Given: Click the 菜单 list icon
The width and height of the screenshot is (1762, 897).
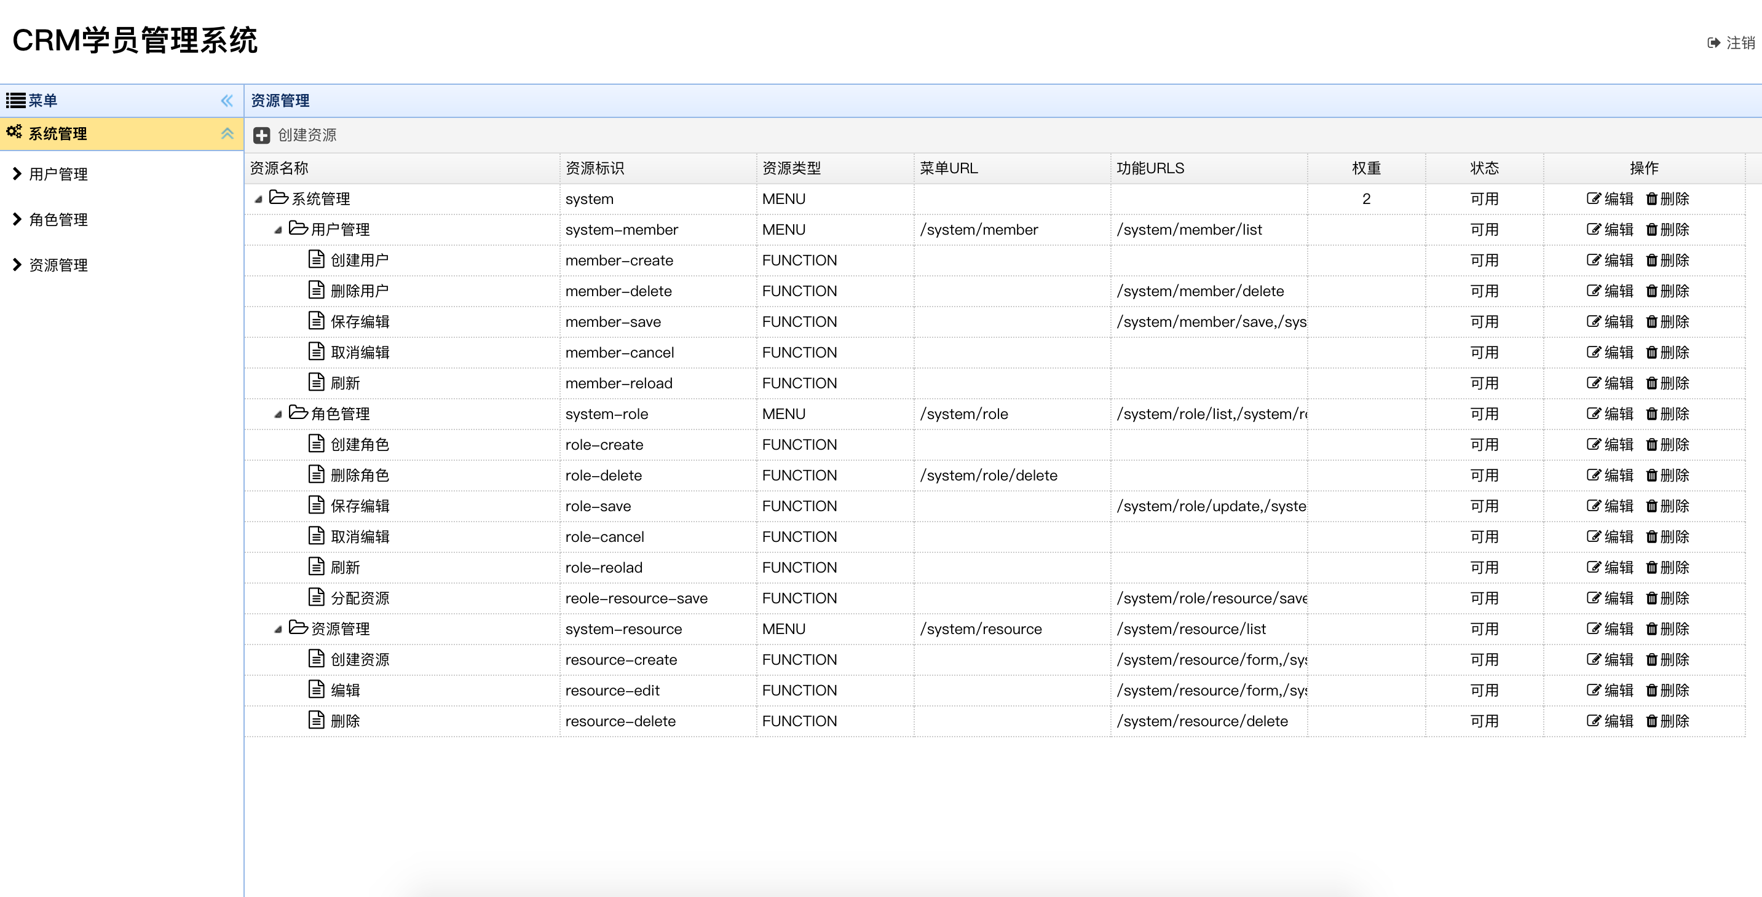Looking at the screenshot, I should tap(16, 101).
